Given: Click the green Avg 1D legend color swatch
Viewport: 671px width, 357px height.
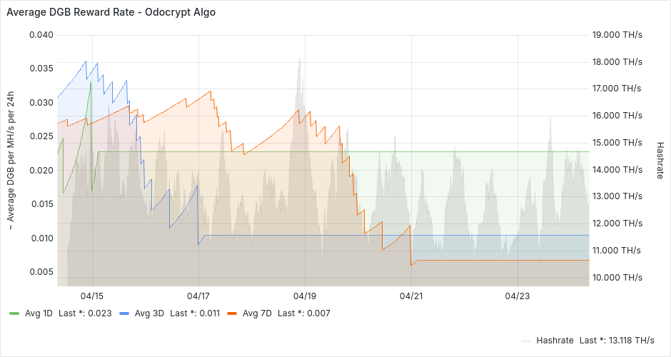Looking at the screenshot, I should tap(14, 313).
